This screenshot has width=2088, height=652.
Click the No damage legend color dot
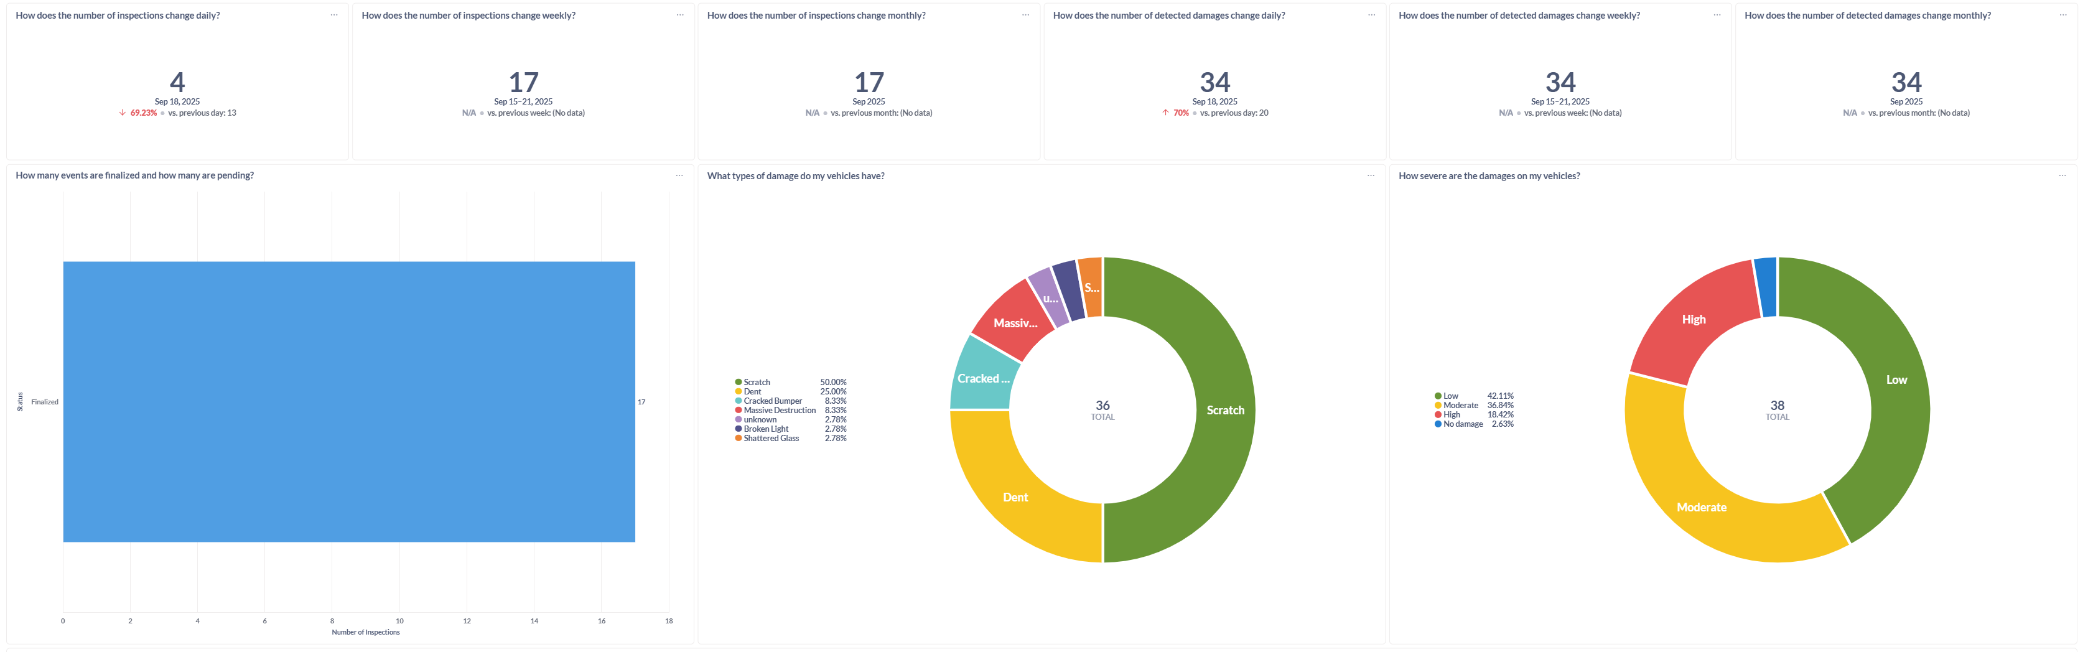pos(1438,424)
